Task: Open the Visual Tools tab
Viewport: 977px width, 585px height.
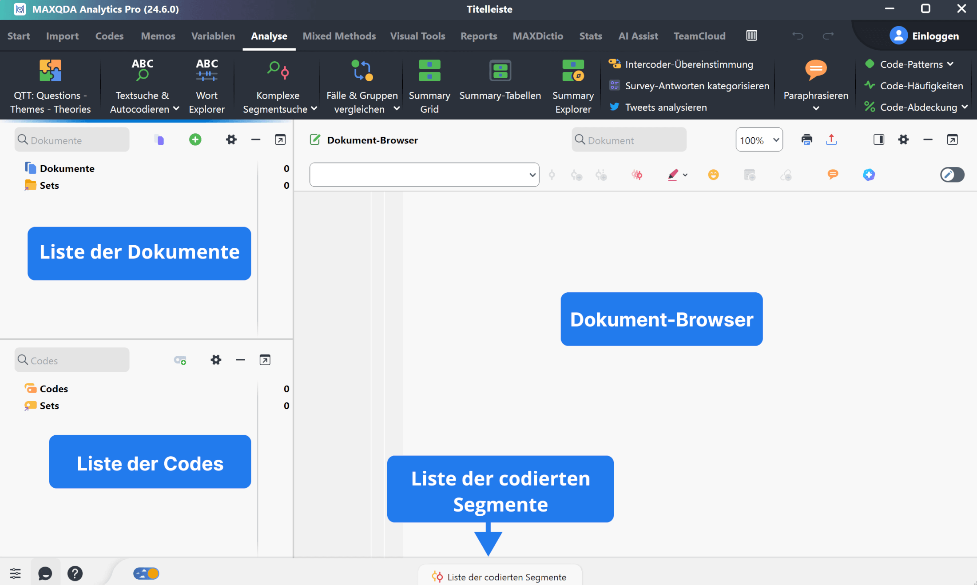Action: [x=417, y=36]
